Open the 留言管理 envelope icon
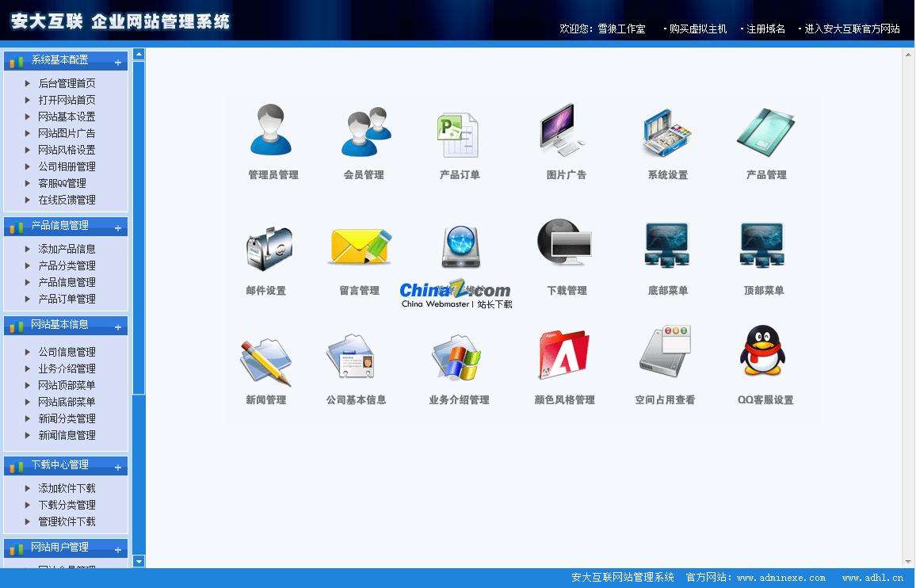This screenshot has height=588, width=916. coord(361,246)
